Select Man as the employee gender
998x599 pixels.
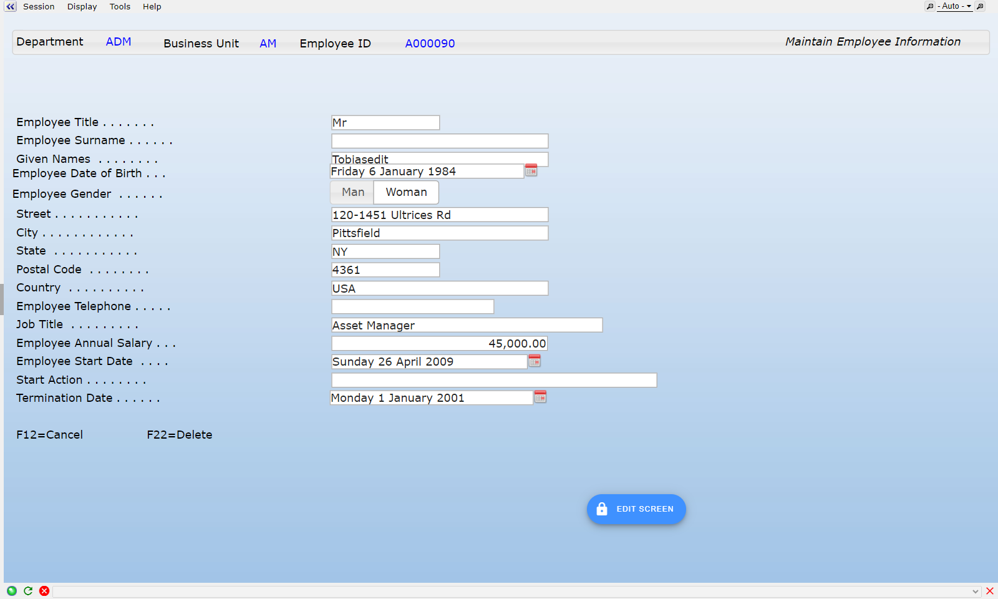click(352, 192)
